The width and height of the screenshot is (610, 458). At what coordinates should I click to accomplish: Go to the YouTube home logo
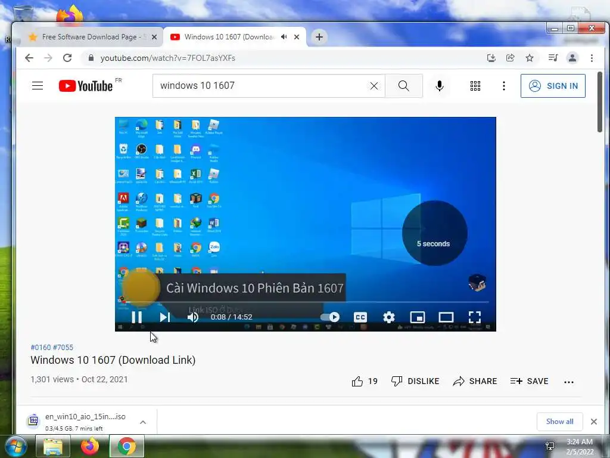[x=86, y=86]
